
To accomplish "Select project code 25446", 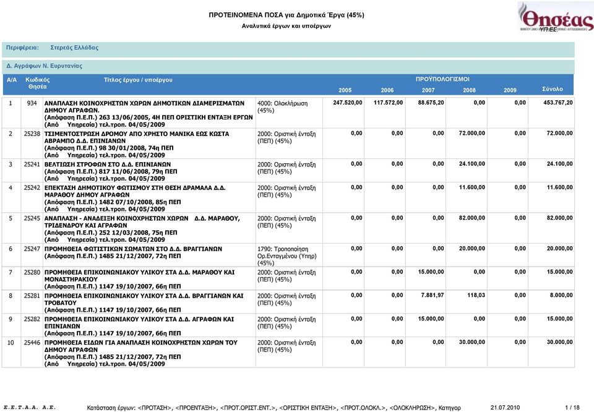I will point(32,343).
